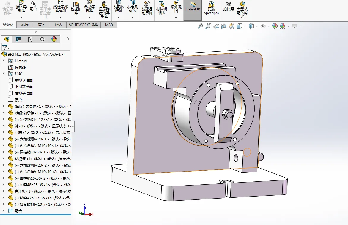Open dropdown arrow under 装配体特征

point(119,18)
